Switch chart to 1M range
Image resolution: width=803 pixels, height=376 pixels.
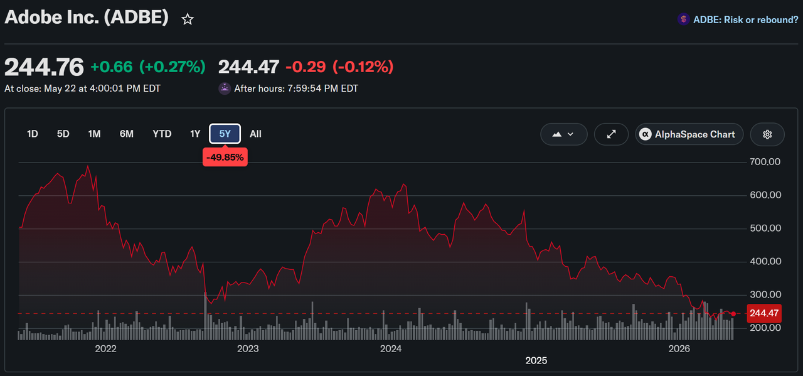[94, 134]
